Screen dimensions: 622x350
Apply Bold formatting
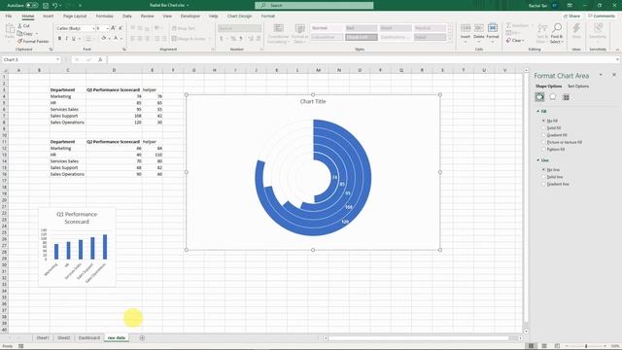[x=59, y=39]
